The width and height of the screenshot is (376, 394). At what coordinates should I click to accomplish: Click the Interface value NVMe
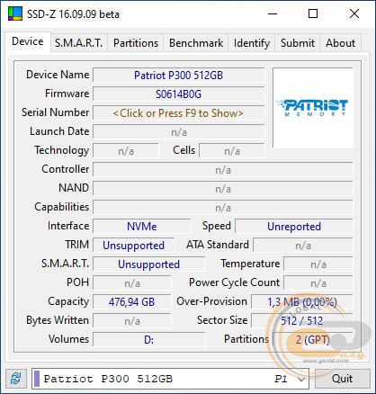click(x=142, y=227)
